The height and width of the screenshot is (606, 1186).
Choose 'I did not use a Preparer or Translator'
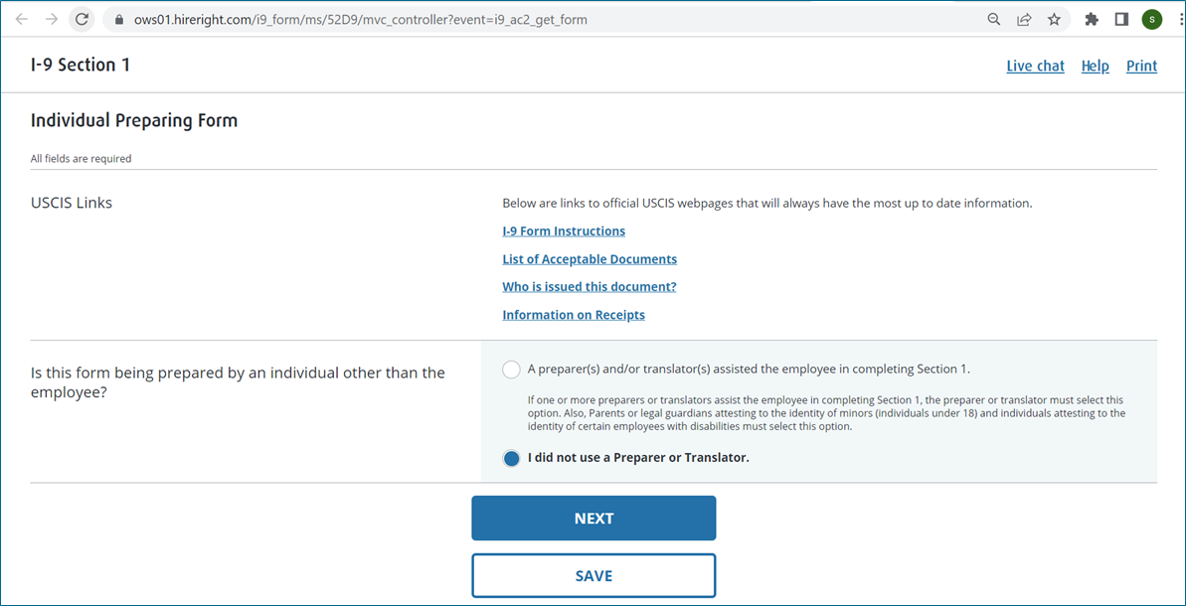coord(511,458)
